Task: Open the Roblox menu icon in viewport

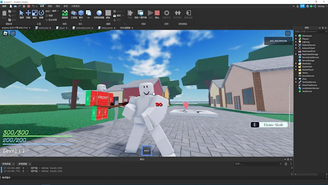Action: 5,33
